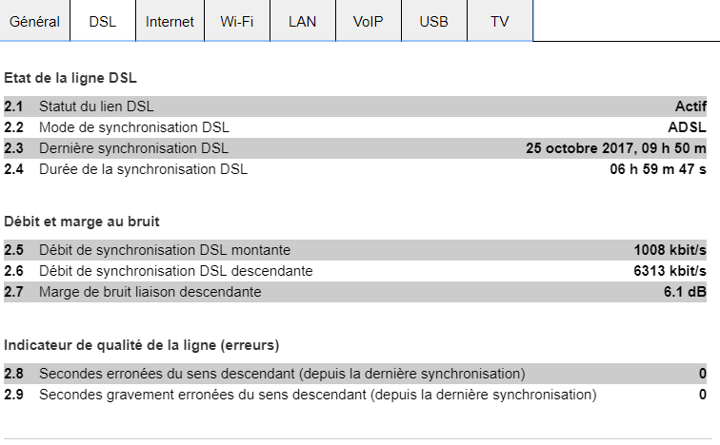
Task: Click the 'Secondes gravement erronées' row label
Action: pyautogui.click(x=317, y=394)
